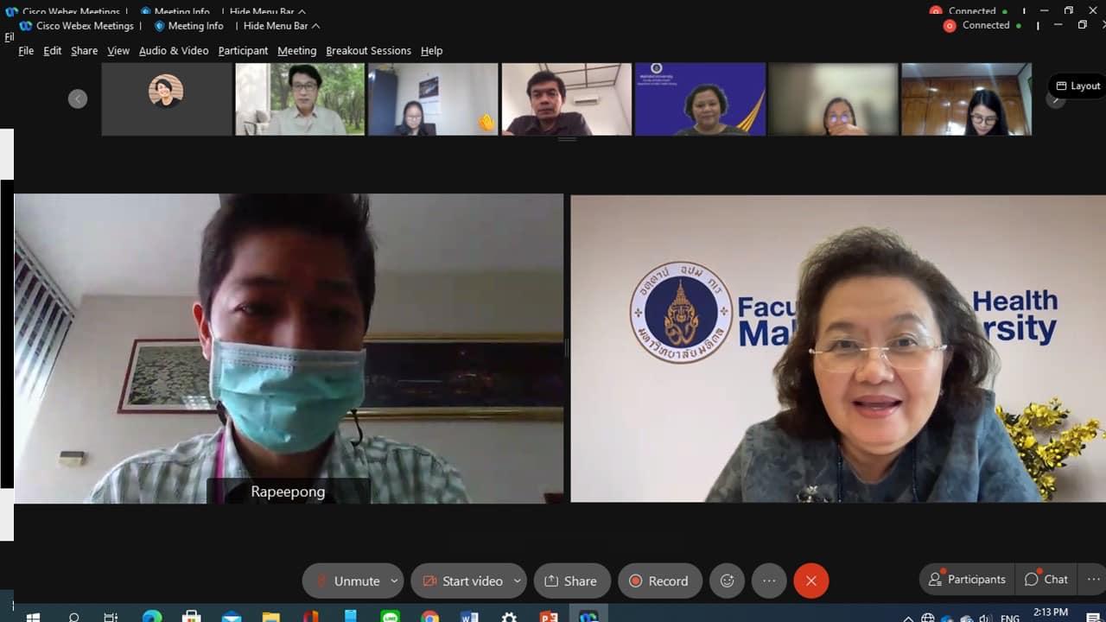Open the Mail app on the taskbar
1106x622 pixels.
click(232, 616)
